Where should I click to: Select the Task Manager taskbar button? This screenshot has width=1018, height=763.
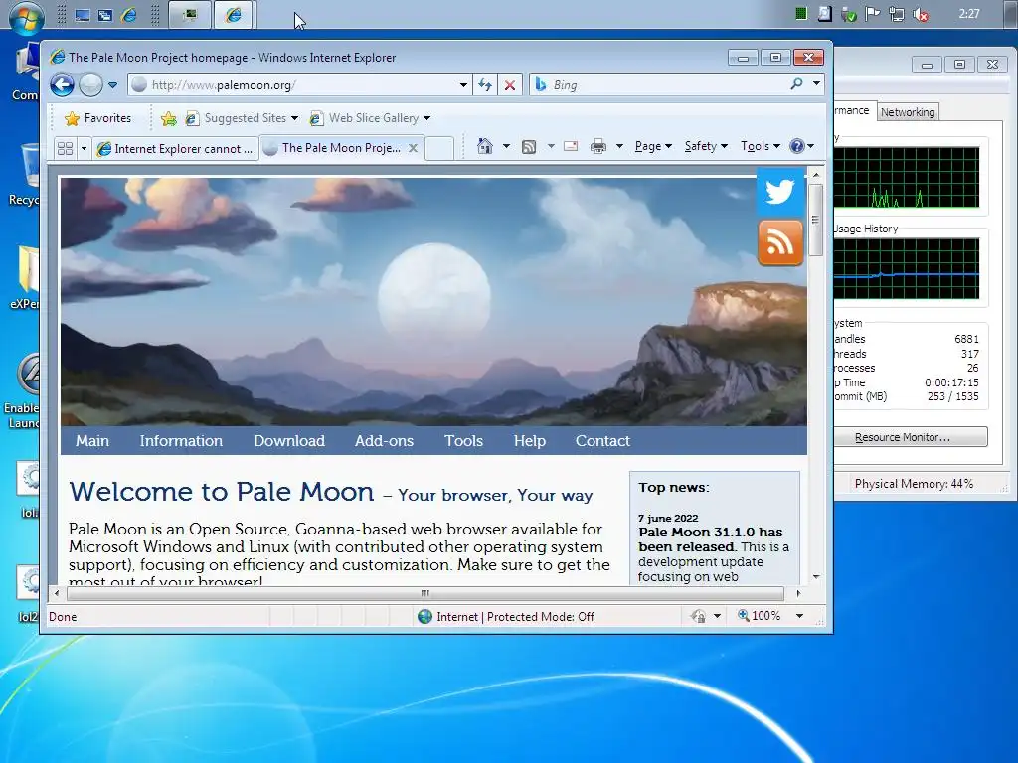click(x=190, y=14)
